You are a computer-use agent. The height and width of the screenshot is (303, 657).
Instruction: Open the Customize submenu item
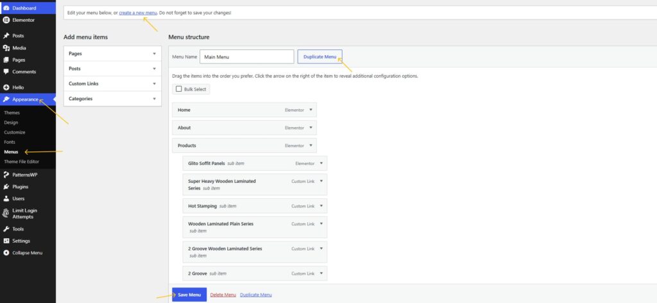click(15, 132)
